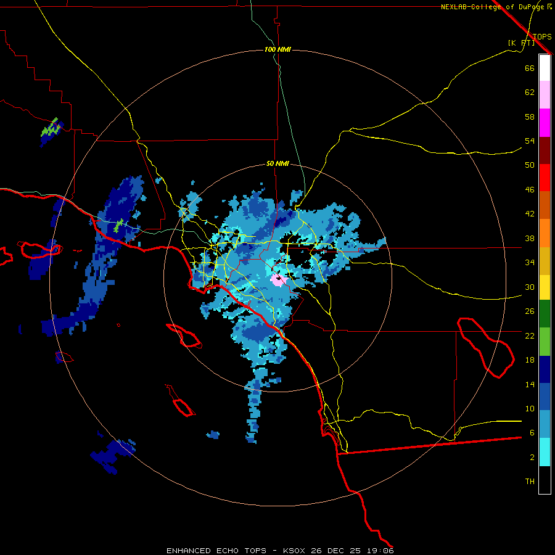Select the magenta legend color band
The height and width of the screenshot is (555, 555).
coord(545,123)
